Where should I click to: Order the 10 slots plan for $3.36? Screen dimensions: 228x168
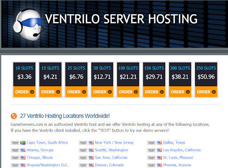[24, 92]
